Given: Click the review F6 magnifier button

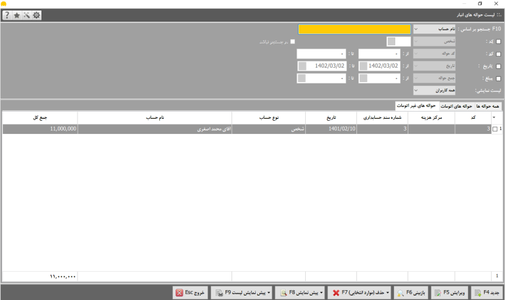Looking at the screenshot, I should 411,293.
